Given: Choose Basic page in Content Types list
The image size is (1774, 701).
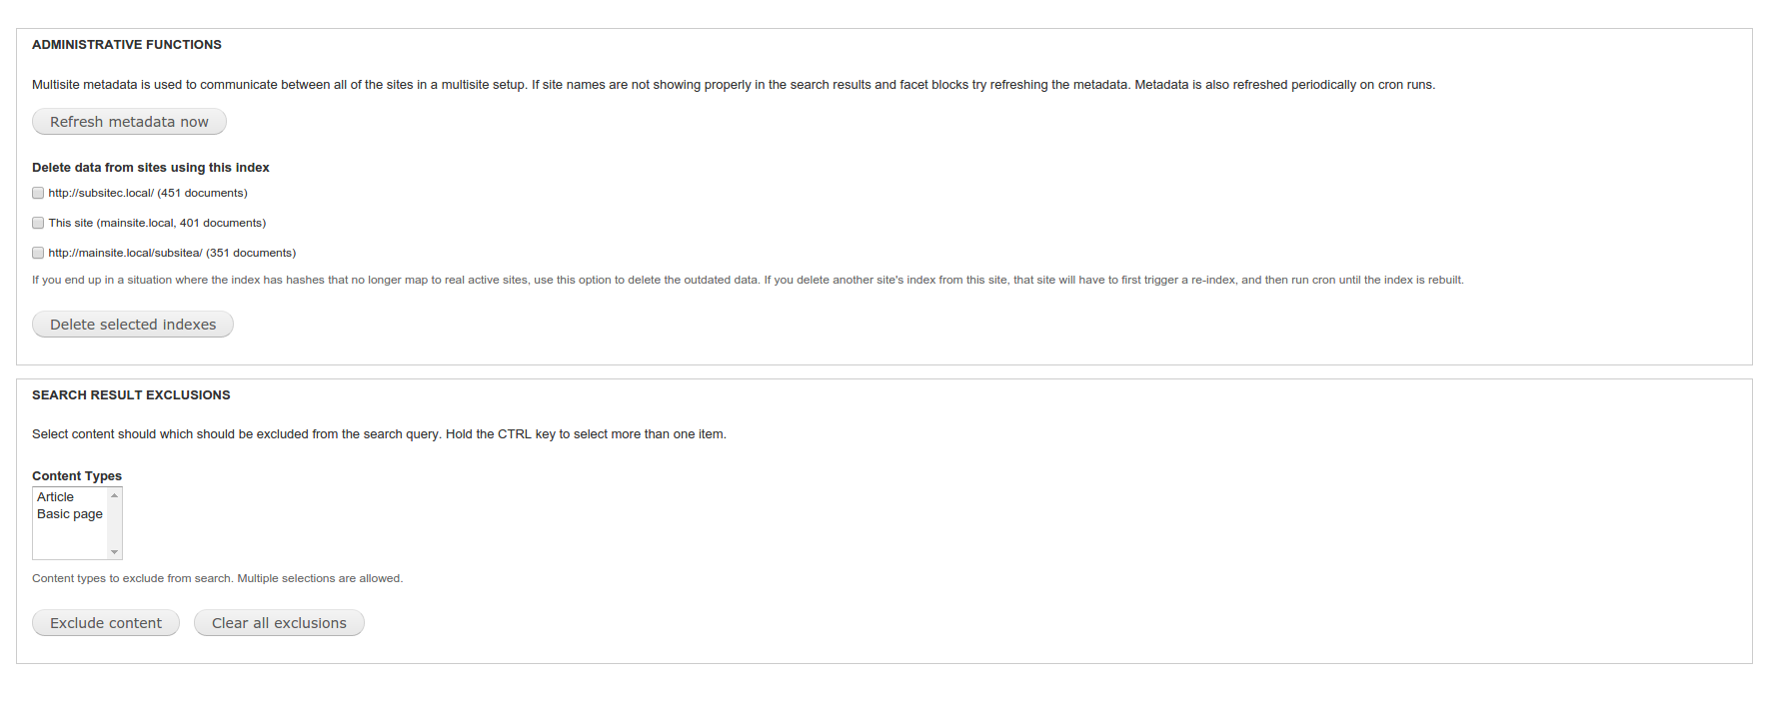Looking at the screenshot, I should click(x=70, y=514).
